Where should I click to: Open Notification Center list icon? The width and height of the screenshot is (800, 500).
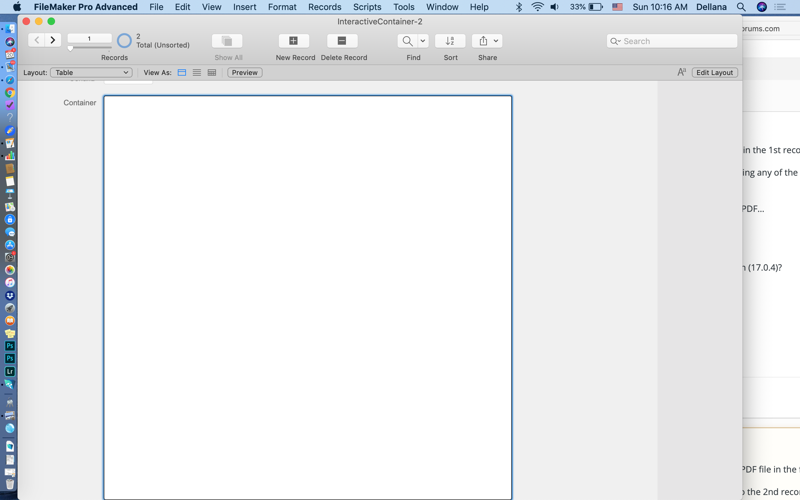780,7
